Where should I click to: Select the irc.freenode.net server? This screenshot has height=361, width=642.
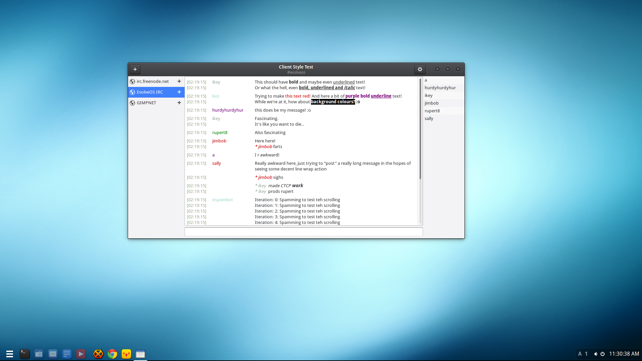point(156,82)
